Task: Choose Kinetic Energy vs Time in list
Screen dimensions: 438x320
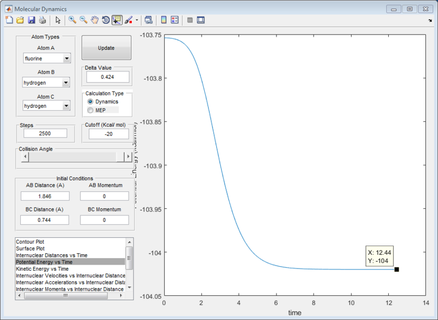Action: (42, 269)
